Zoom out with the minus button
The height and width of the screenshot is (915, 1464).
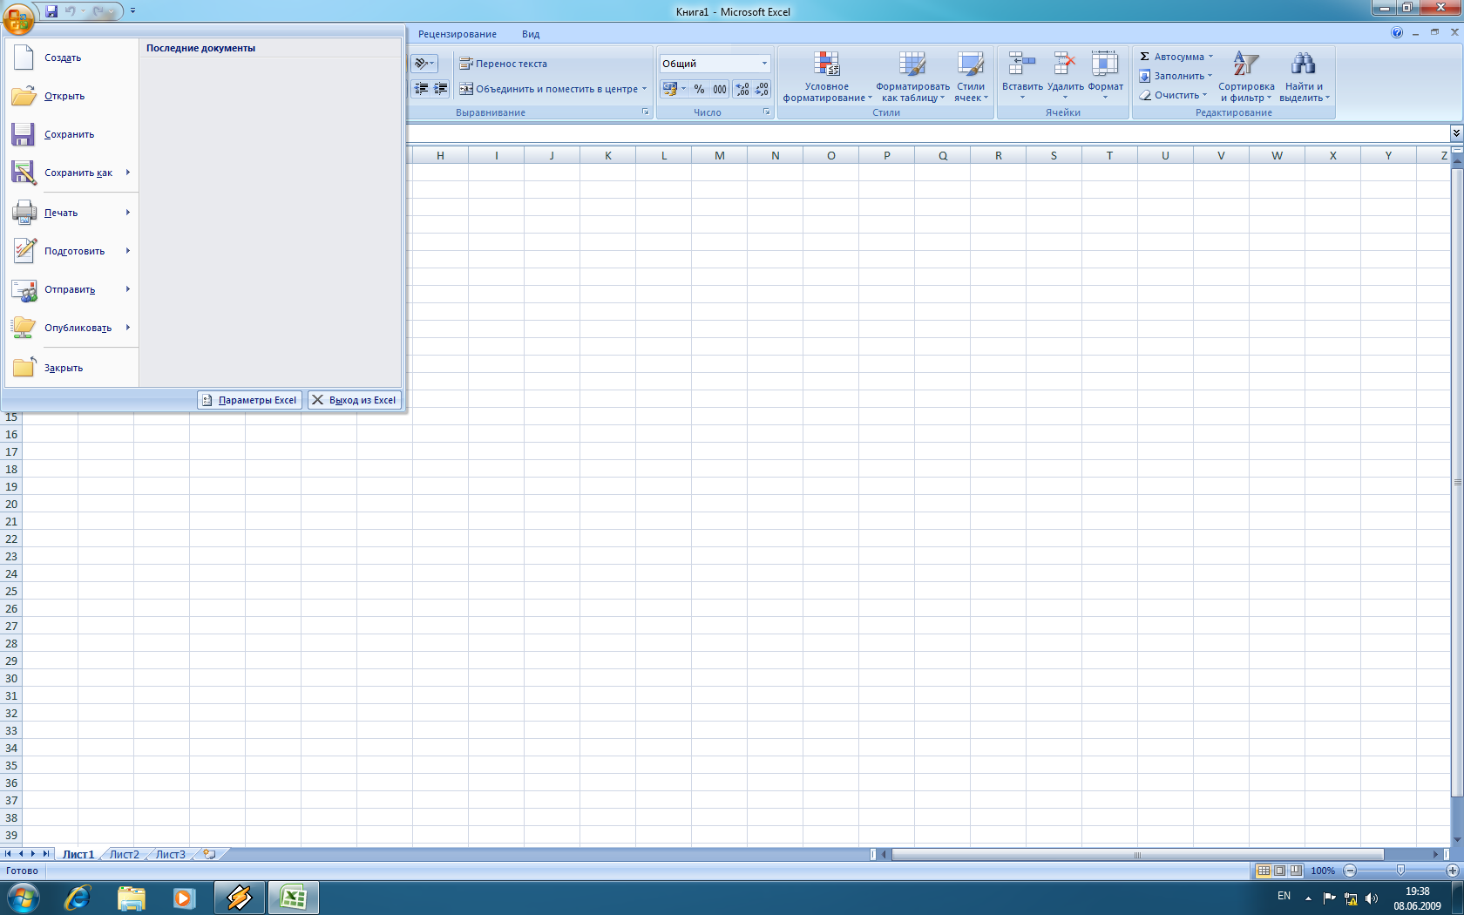(1350, 871)
